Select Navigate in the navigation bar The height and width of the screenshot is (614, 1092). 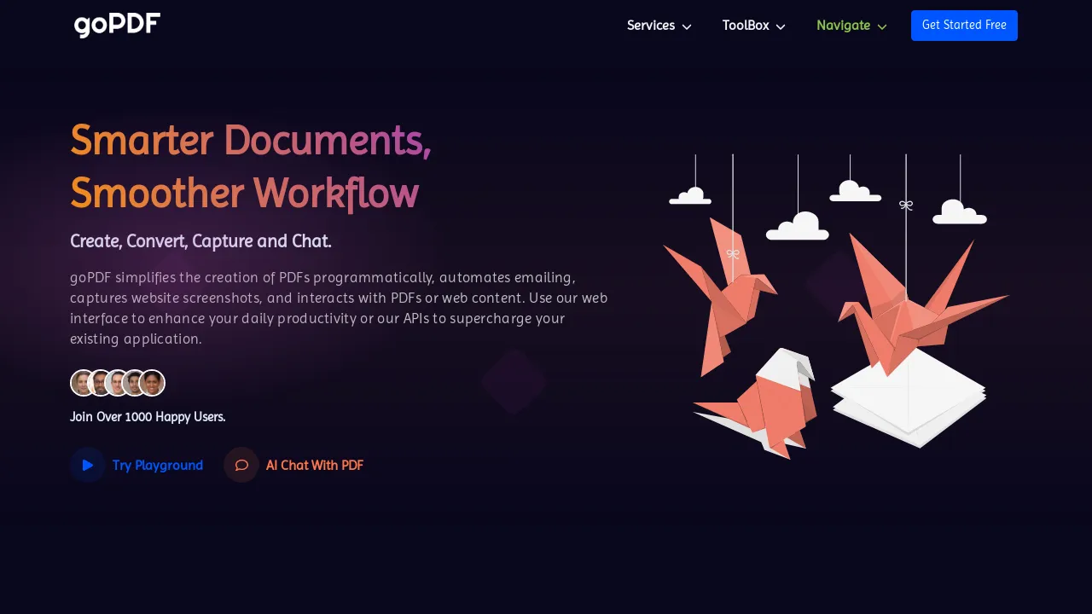(843, 26)
